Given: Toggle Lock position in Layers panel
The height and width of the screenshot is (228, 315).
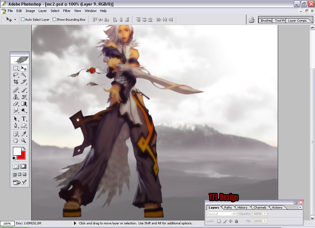Looking at the screenshot, I should (231, 221).
